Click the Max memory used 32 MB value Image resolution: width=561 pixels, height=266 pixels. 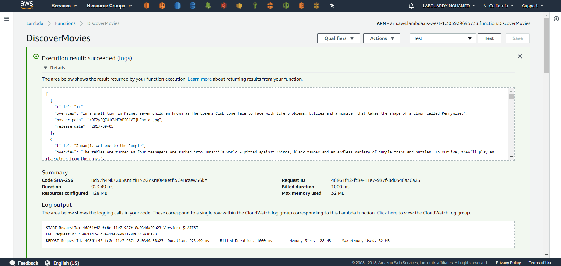(338, 193)
